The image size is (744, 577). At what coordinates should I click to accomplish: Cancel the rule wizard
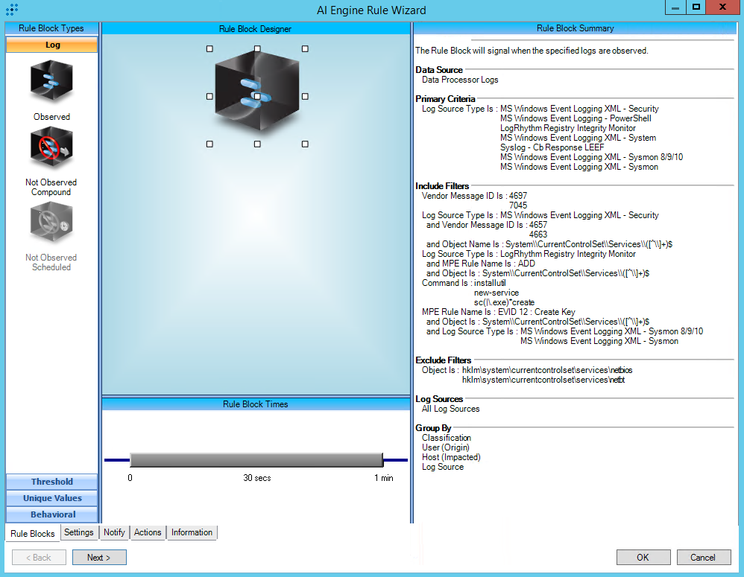coord(702,557)
